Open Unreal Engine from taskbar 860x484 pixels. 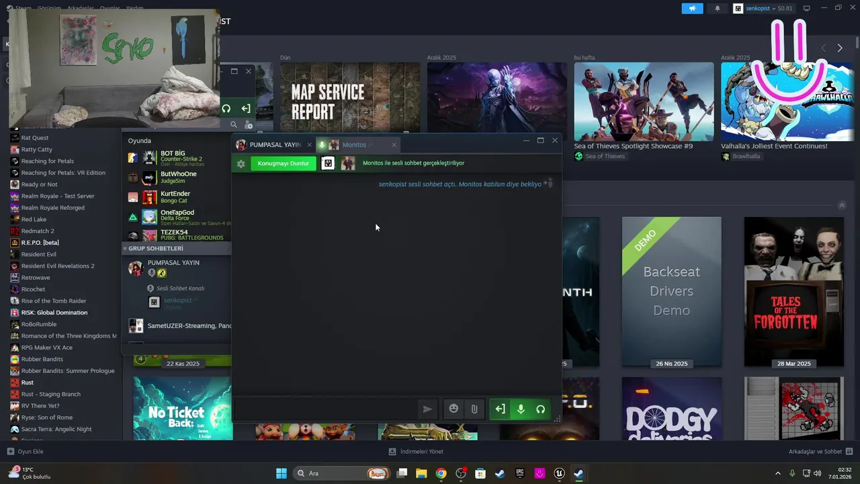559,473
